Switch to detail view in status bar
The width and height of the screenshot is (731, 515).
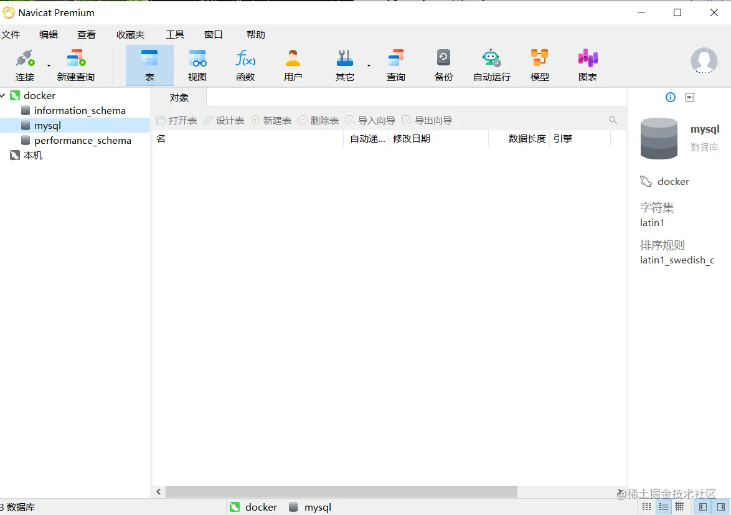click(680, 507)
